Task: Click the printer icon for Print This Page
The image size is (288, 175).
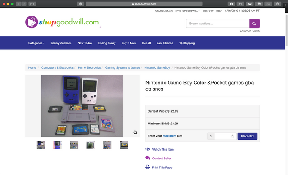Action: [x=148, y=167]
